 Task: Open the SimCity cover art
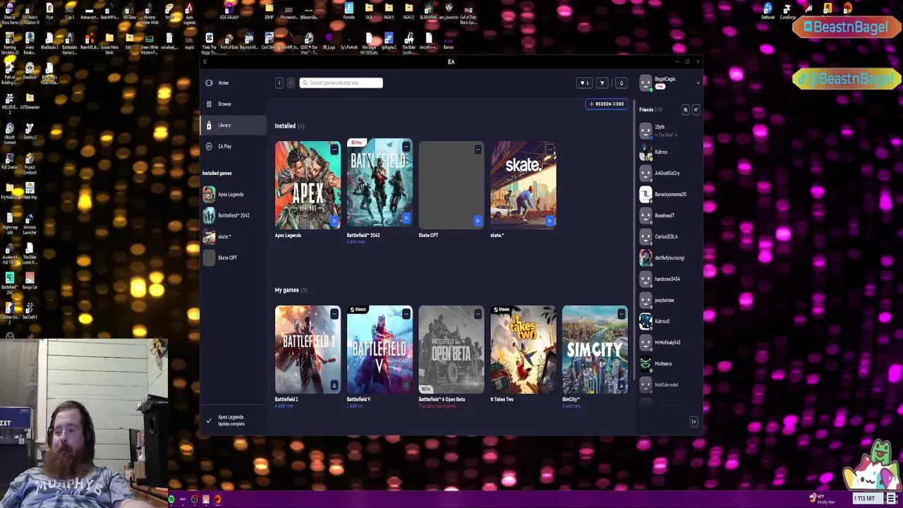point(595,349)
